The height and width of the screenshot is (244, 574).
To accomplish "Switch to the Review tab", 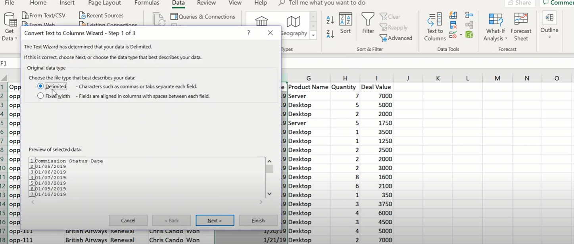I will tap(206, 3).
